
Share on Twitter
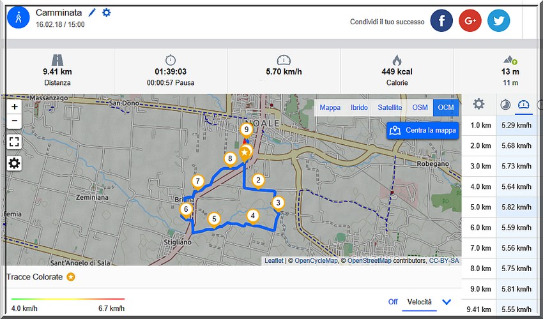pos(498,21)
